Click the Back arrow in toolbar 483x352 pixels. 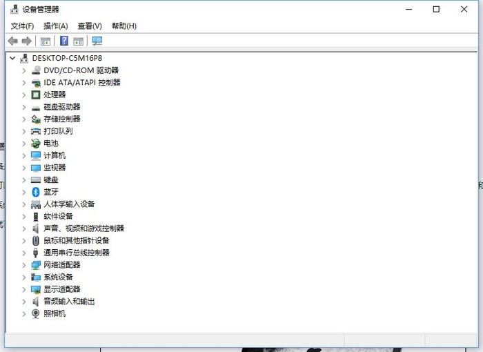point(12,41)
